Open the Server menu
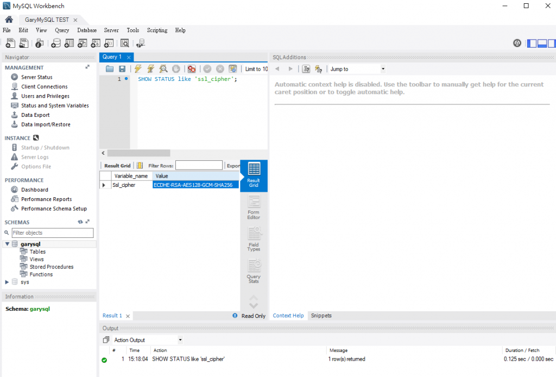Viewport: 556px width, 377px height. coord(111,30)
